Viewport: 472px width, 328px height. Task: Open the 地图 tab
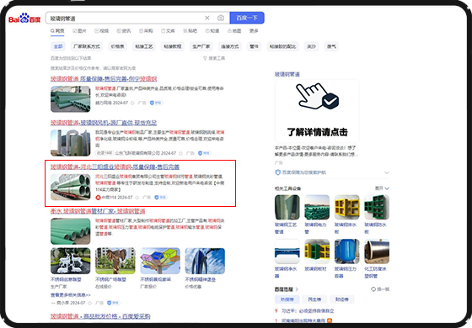(x=234, y=30)
